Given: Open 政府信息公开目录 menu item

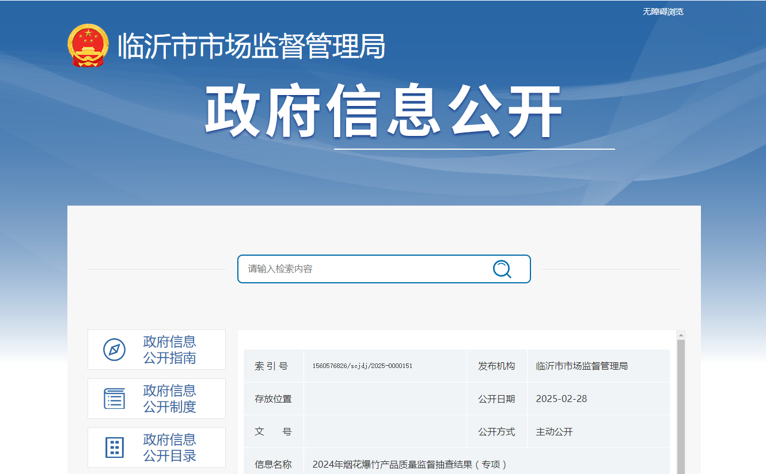Looking at the screenshot, I should (x=169, y=448).
